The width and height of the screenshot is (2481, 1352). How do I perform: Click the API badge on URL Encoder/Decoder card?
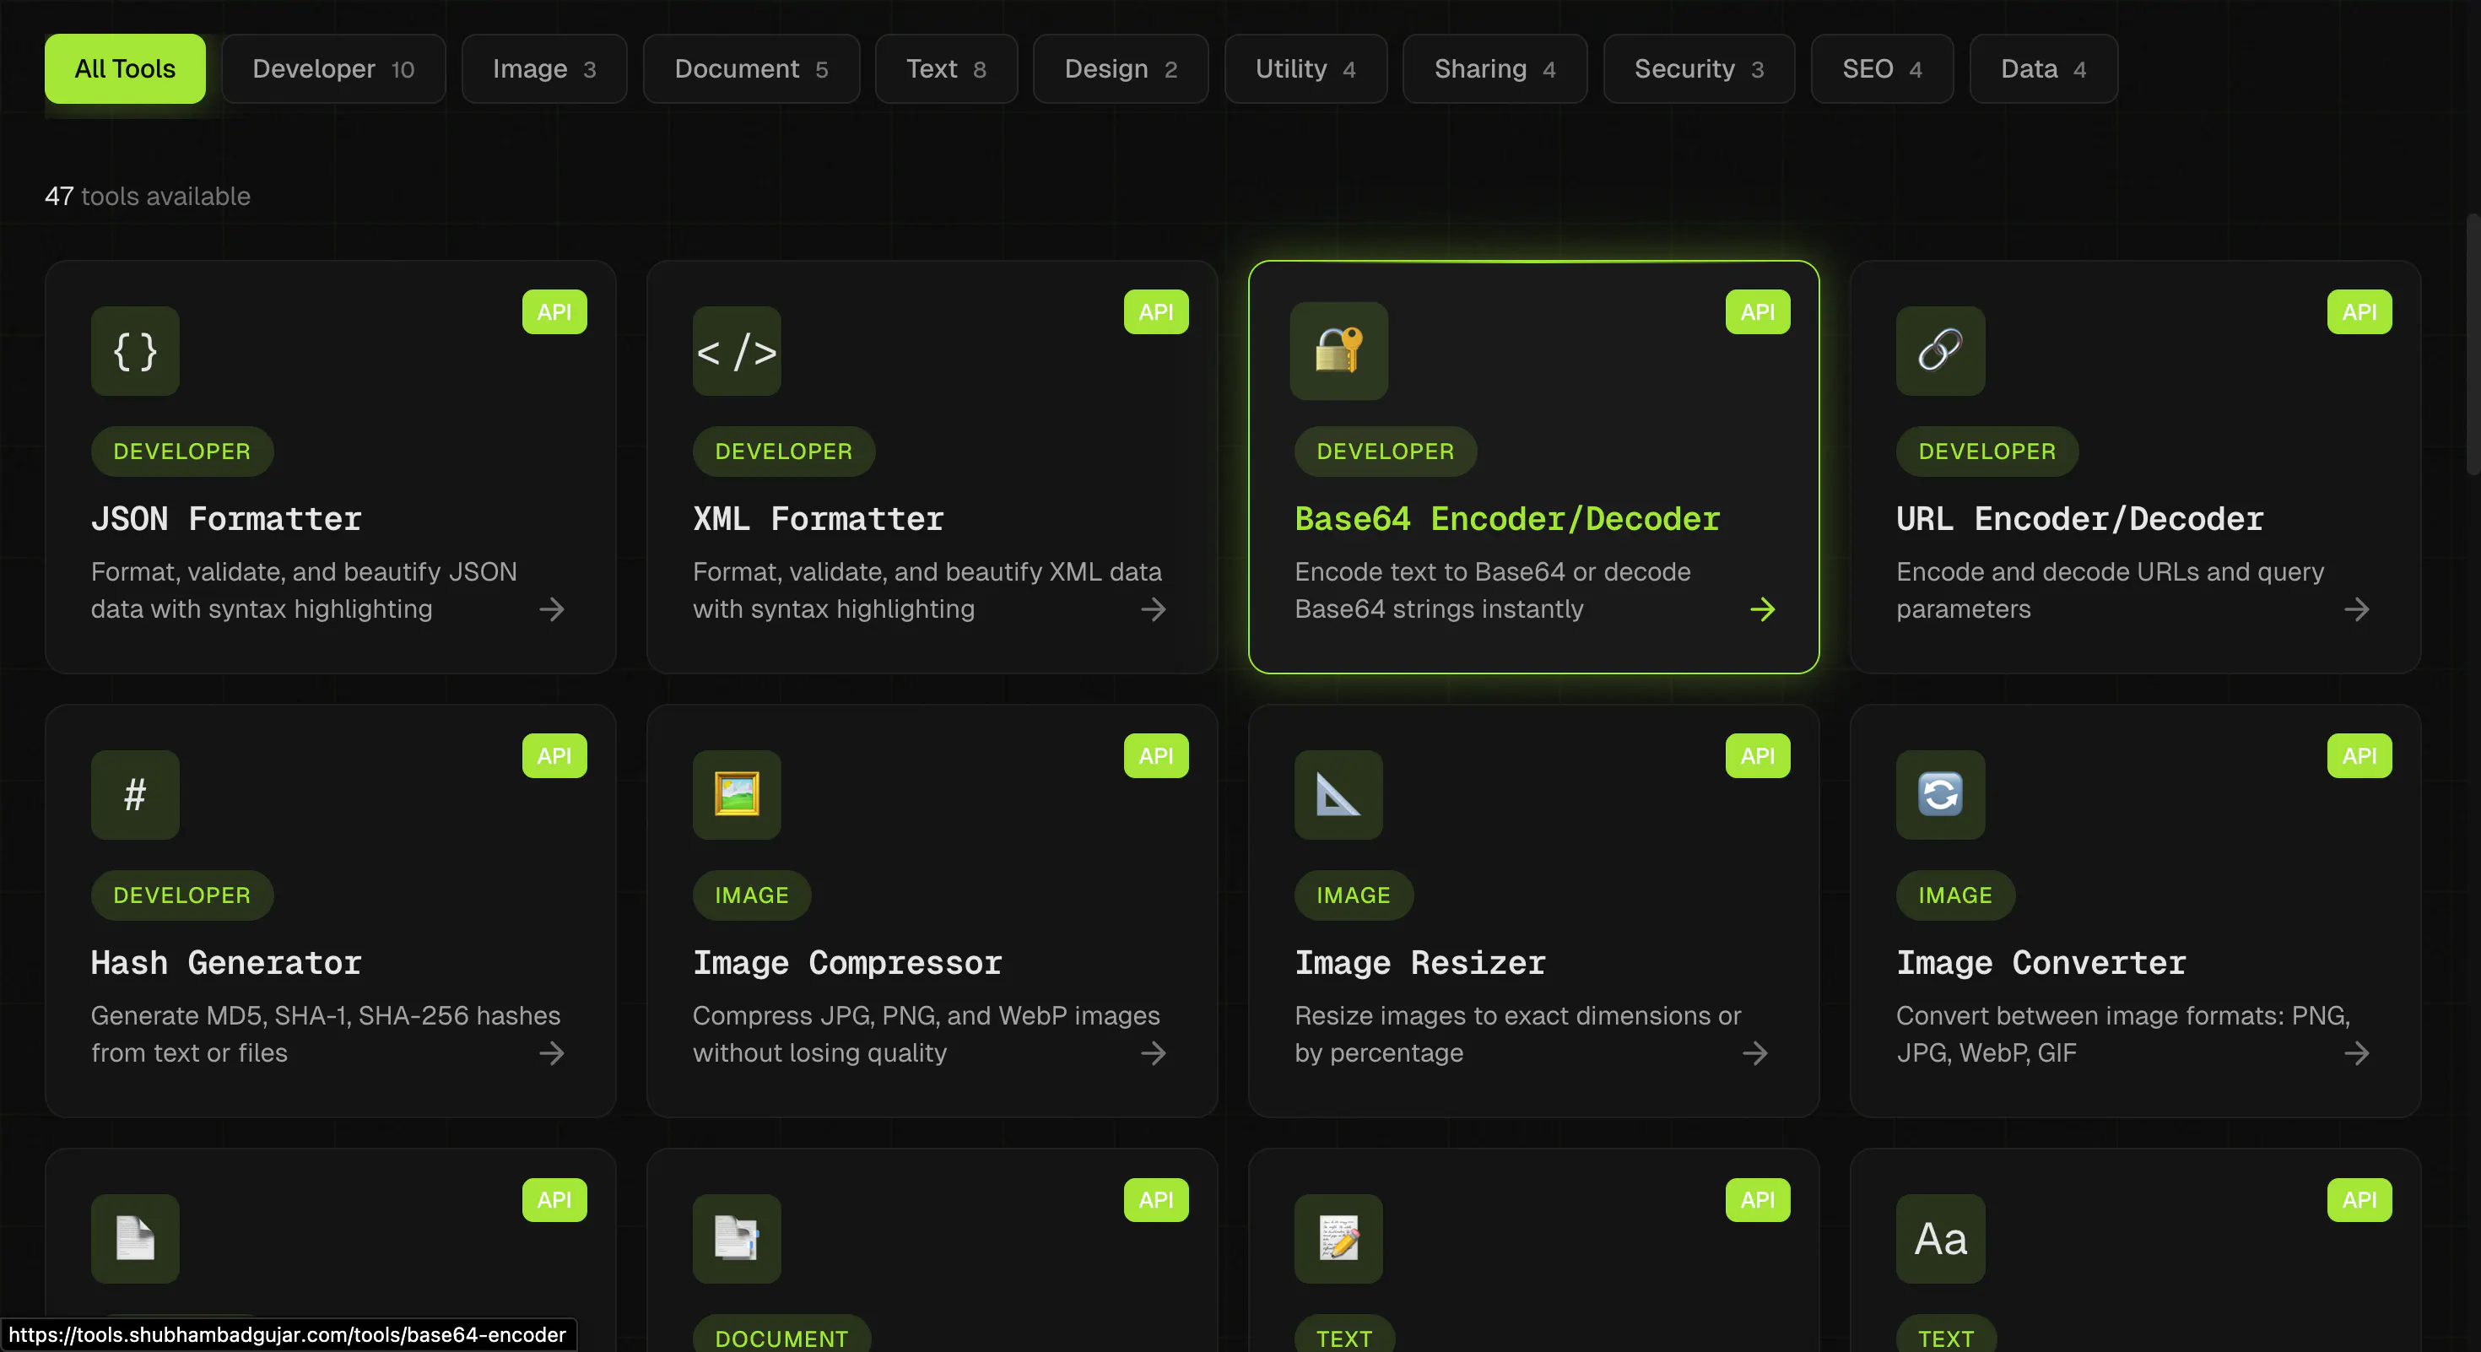(2359, 312)
